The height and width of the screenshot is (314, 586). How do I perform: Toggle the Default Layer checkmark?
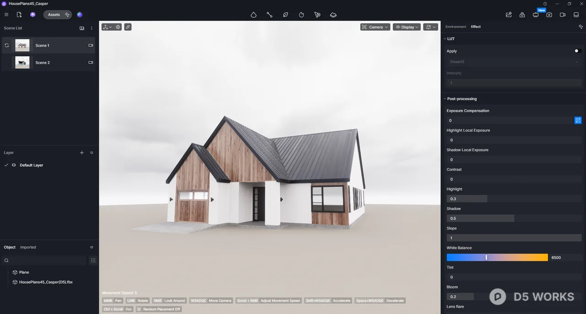[x=6, y=165]
